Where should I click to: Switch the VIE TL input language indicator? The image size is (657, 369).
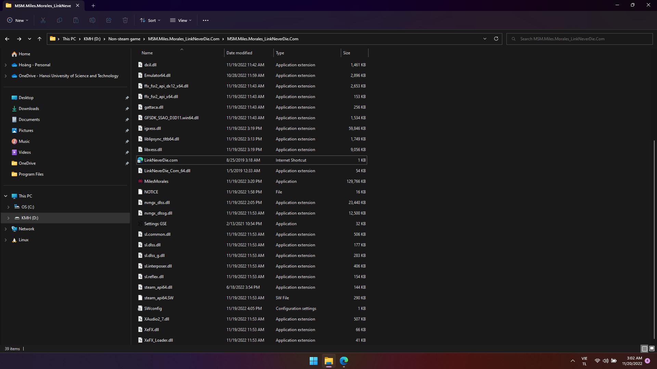584,361
